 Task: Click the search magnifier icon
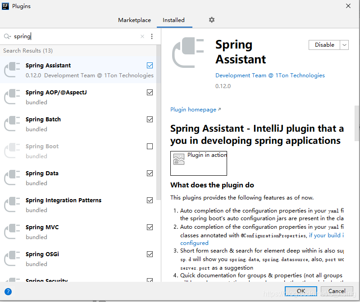(7, 36)
